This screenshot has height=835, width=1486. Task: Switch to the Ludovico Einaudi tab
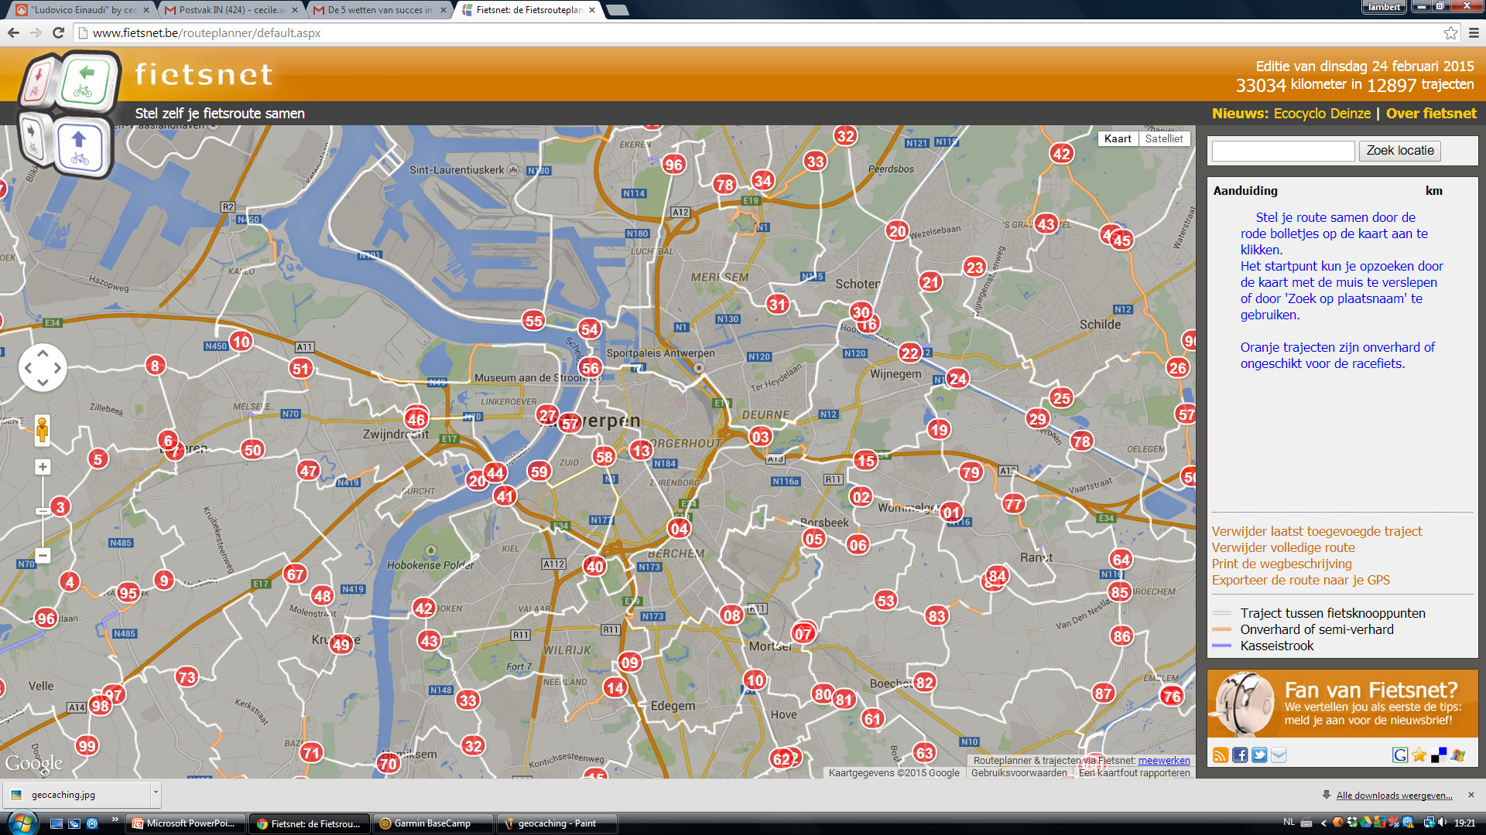pos(83,10)
